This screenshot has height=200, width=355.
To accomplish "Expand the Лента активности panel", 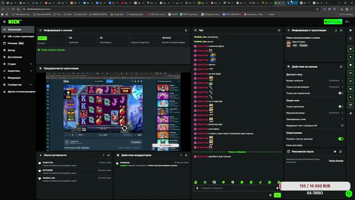I will [x=109, y=155].
